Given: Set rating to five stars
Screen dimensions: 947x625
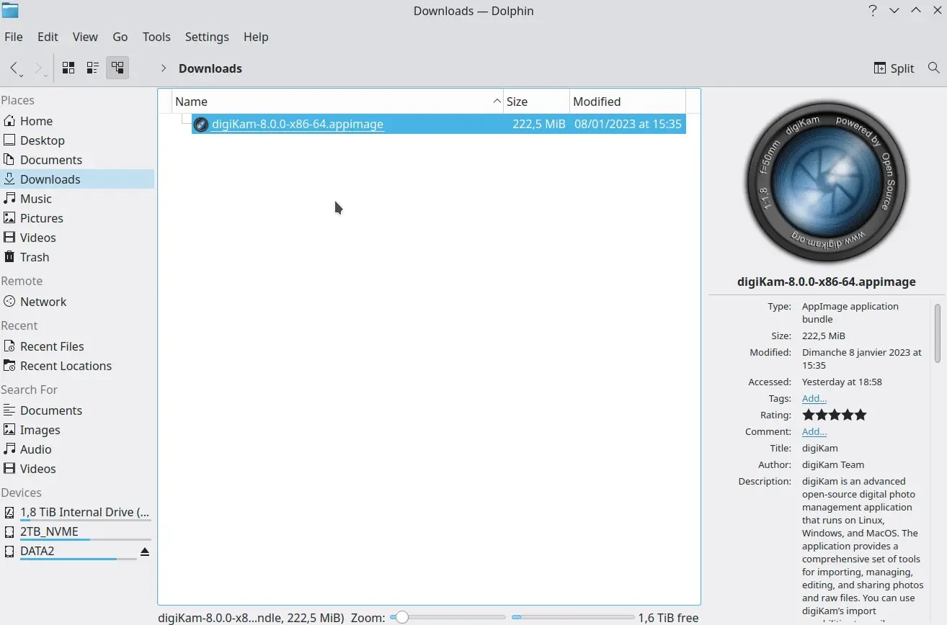Looking at the screenshot, I should coord(860,415).
